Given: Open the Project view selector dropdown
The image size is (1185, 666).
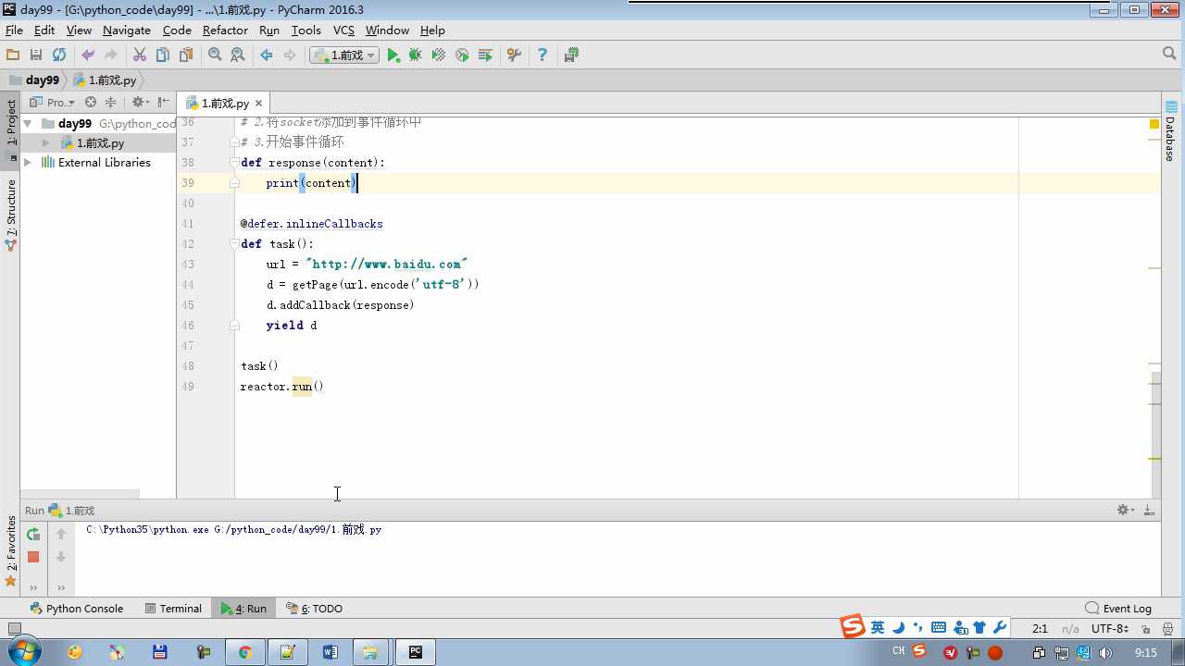Looking at the screenshot, I should pyautogui.click(x=52, y=103).
